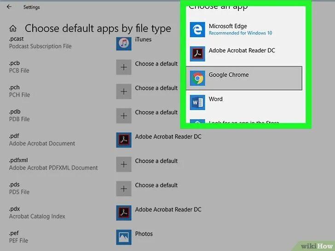Click Adobe Acrobat Reader DC label for .pdx
This screenshot has width=335, height=251.
coord(168,210)
